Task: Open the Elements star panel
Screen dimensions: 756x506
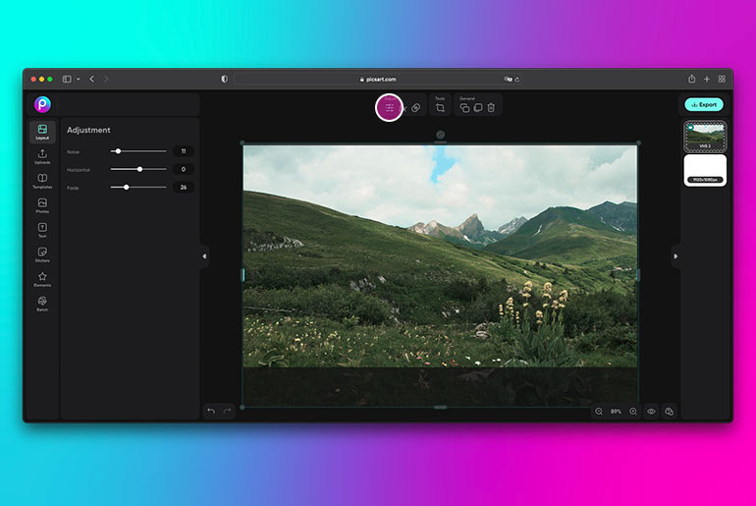Action: tap(42, 279)
